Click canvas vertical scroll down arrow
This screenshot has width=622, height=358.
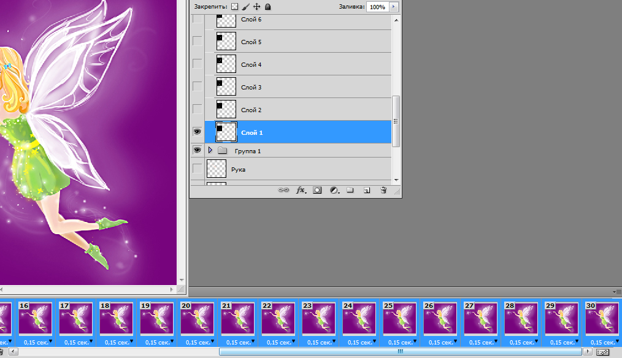[x=182, y=280]
